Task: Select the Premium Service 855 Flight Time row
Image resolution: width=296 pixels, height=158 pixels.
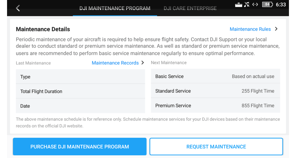Action: (x=215, y=106)
